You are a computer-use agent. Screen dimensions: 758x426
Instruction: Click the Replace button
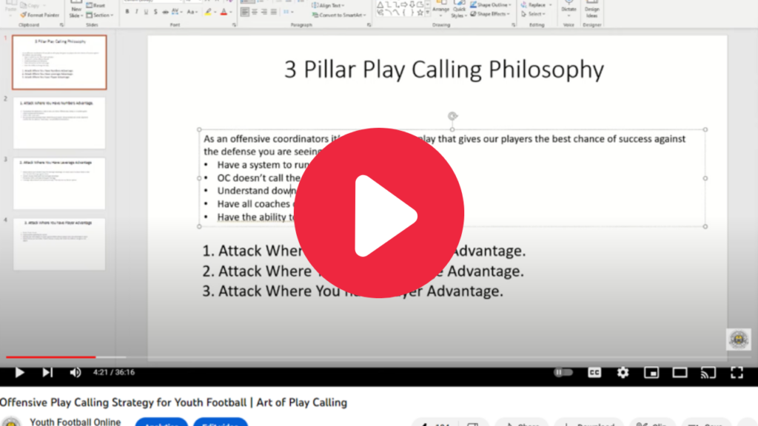(x=536, y=5)
